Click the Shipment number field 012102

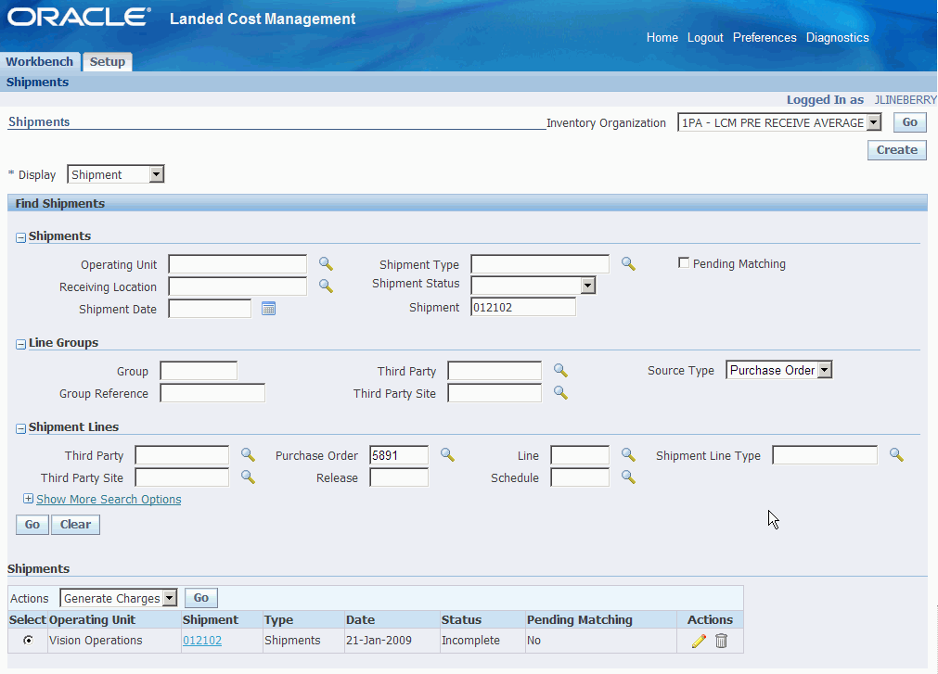click(523, 307)
